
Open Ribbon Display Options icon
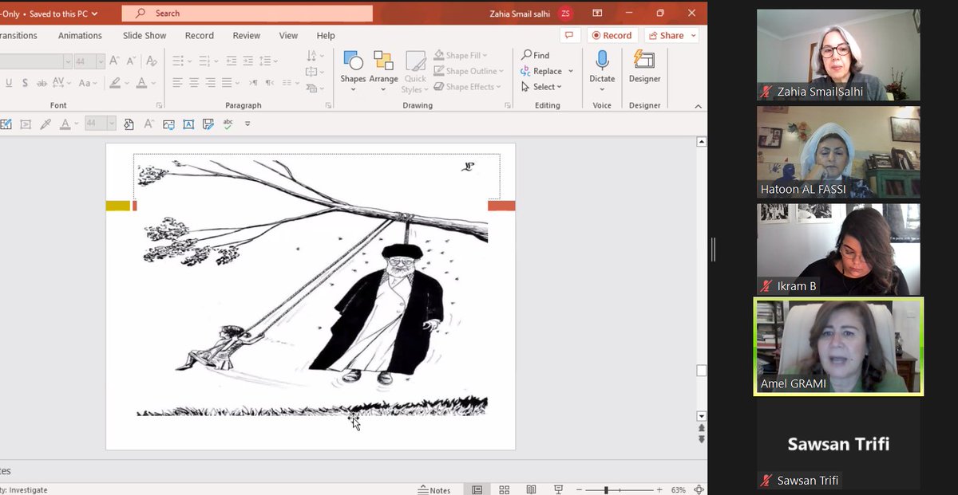597,14
